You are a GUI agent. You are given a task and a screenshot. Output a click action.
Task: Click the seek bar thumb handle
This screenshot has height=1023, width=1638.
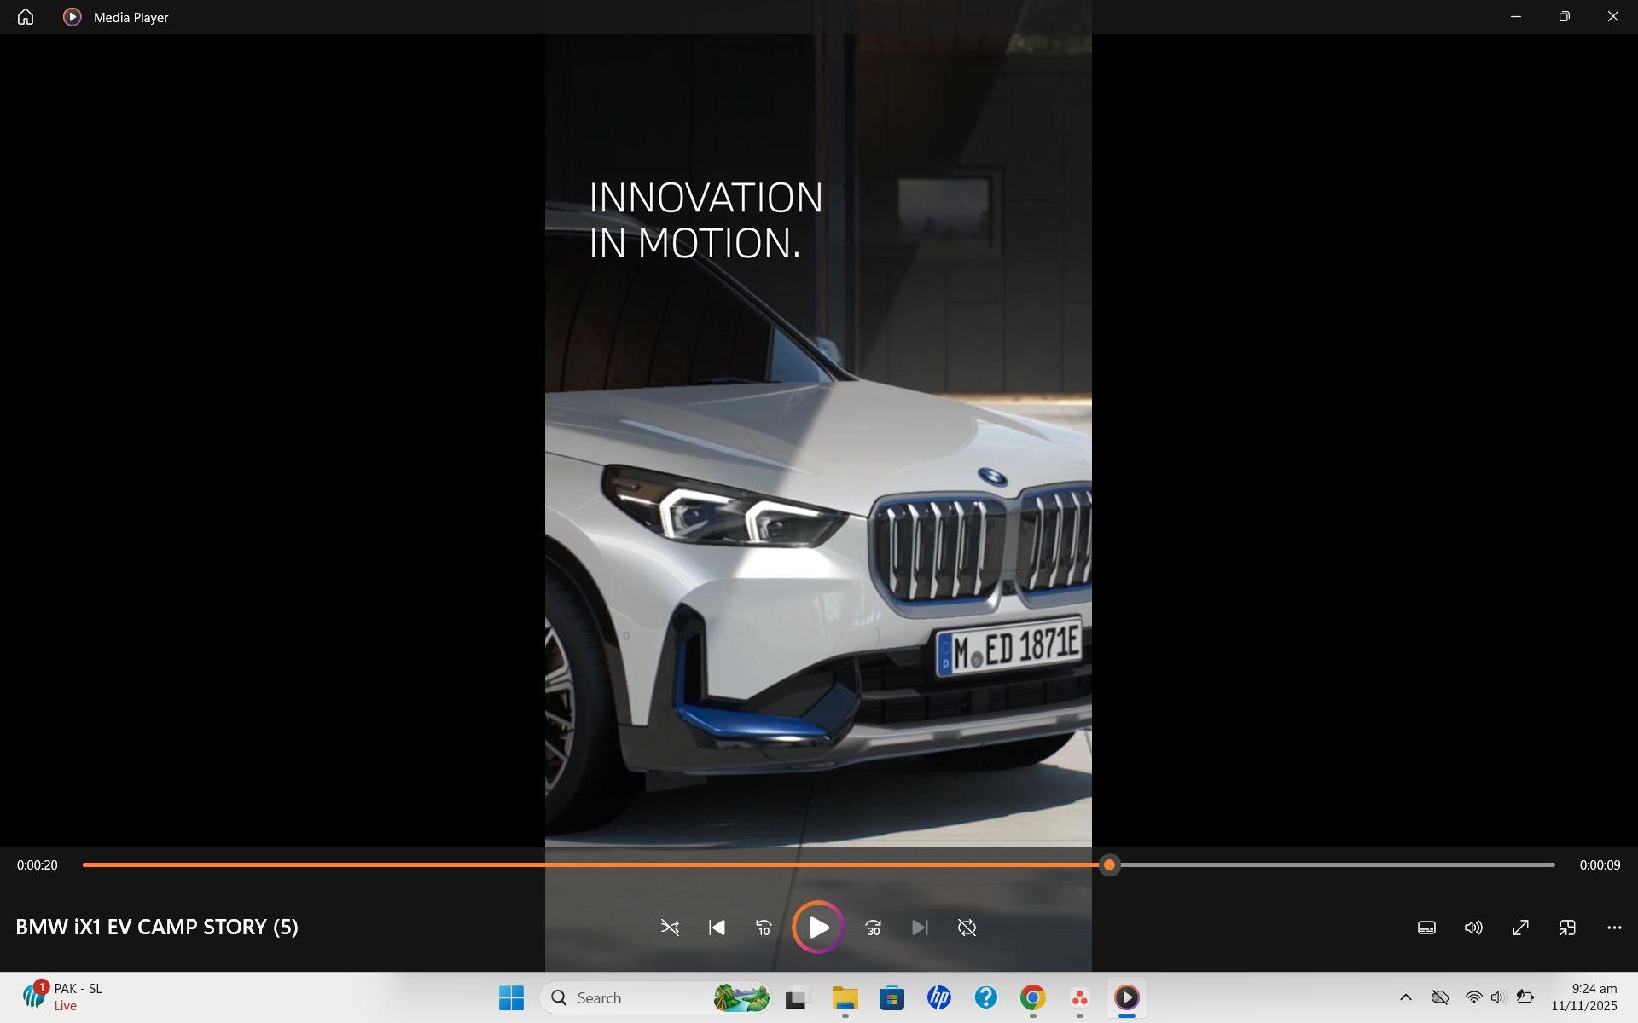(1109, 864)
